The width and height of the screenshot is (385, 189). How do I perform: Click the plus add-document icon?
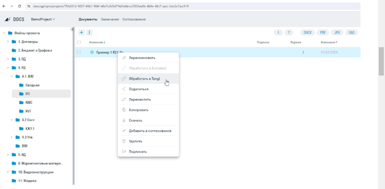tap(82, 33)
